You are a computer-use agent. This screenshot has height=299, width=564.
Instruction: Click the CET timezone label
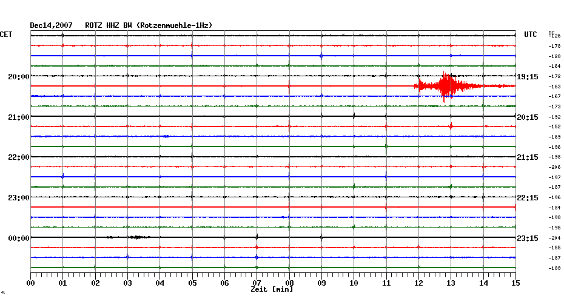point(6,34)
